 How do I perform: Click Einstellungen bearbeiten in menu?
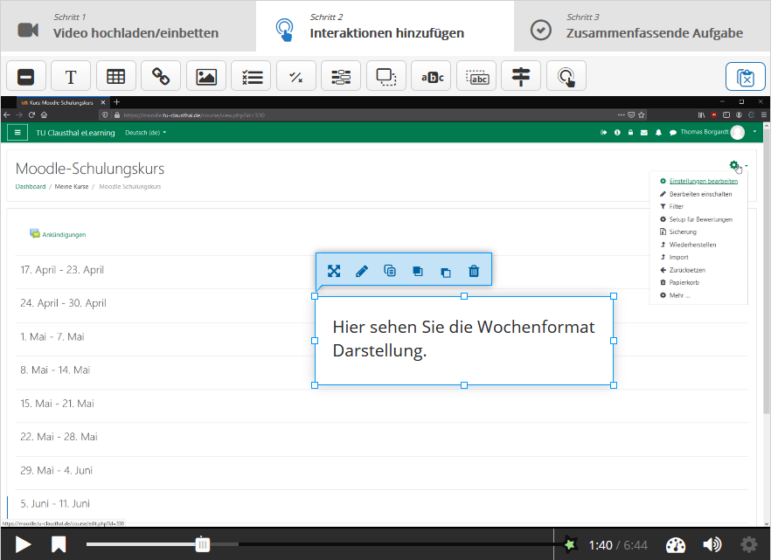(x=702, y=181)
